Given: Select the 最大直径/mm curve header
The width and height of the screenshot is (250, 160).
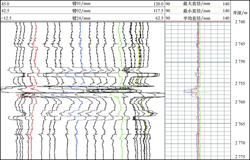Looking at the screenshot, I should pyautogui.click(x=196, y=4).
